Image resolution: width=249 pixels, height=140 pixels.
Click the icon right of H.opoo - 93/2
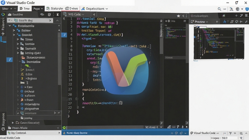tap(241, 138)
